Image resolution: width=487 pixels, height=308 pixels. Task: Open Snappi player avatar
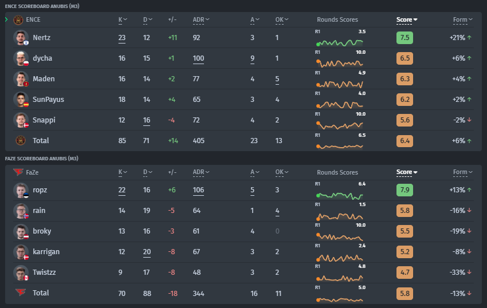pos(21,120)
